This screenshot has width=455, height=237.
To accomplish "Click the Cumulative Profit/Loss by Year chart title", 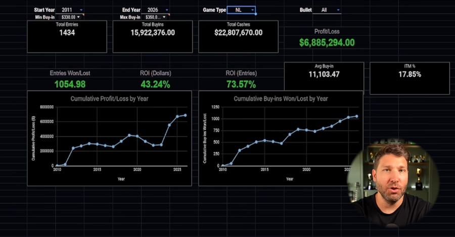I will [x=109, y=99].
